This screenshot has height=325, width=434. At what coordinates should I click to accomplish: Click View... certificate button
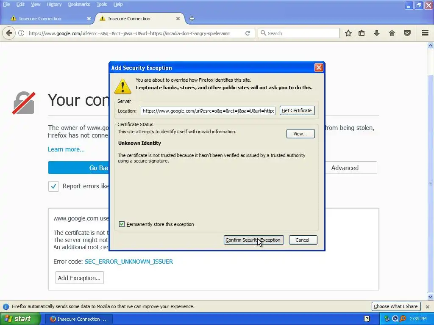point(300,134)
